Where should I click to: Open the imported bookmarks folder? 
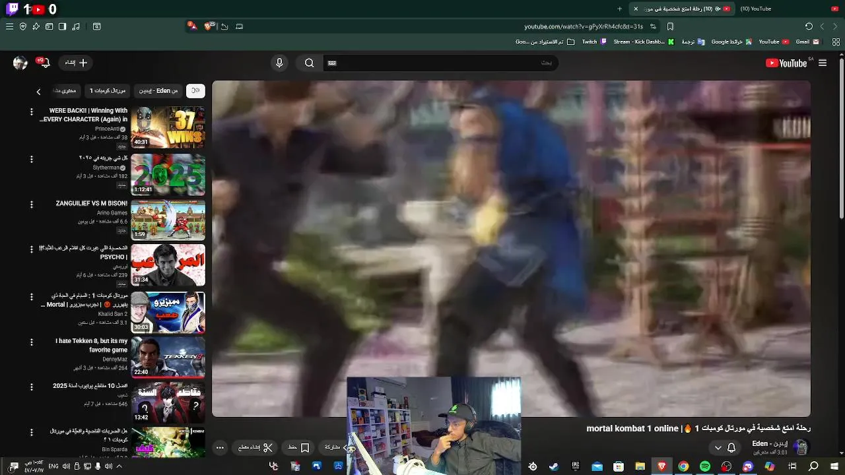tap(544, 42)
